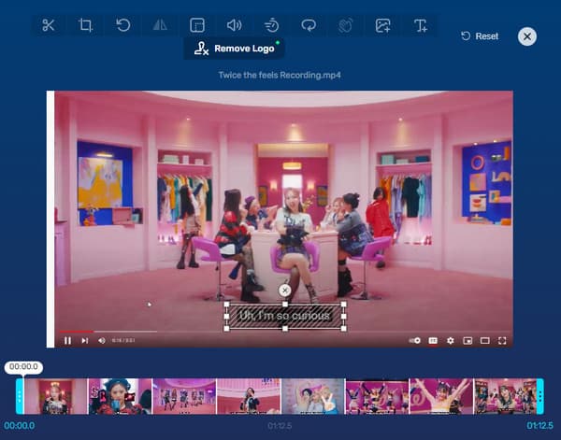Open the Add Image tool
The width and height of the screenshot is (561, 440).
pyautogui.click(x=382, y=25)
